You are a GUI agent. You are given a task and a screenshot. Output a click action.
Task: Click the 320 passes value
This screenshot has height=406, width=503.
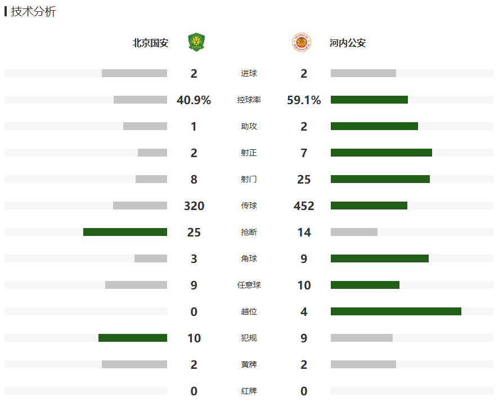[x=194, y=206]
